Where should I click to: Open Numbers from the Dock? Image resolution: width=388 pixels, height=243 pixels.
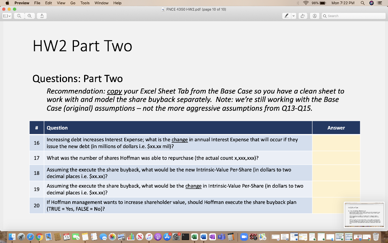(x=130, y=237)
